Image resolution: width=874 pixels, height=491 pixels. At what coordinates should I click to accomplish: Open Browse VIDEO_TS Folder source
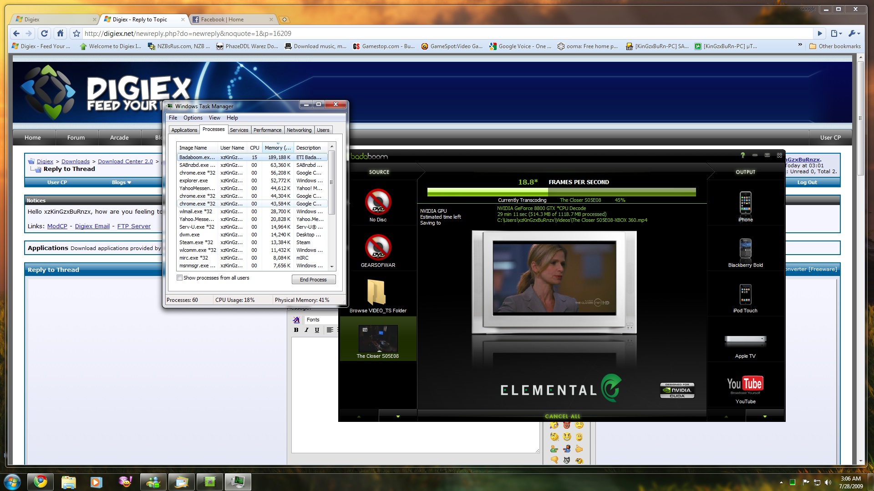pos(377,293)
